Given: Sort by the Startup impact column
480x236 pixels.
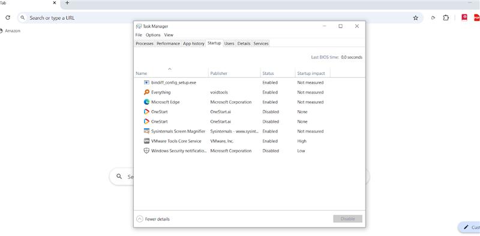Looking at the screenshot, I should click(311, 74).
